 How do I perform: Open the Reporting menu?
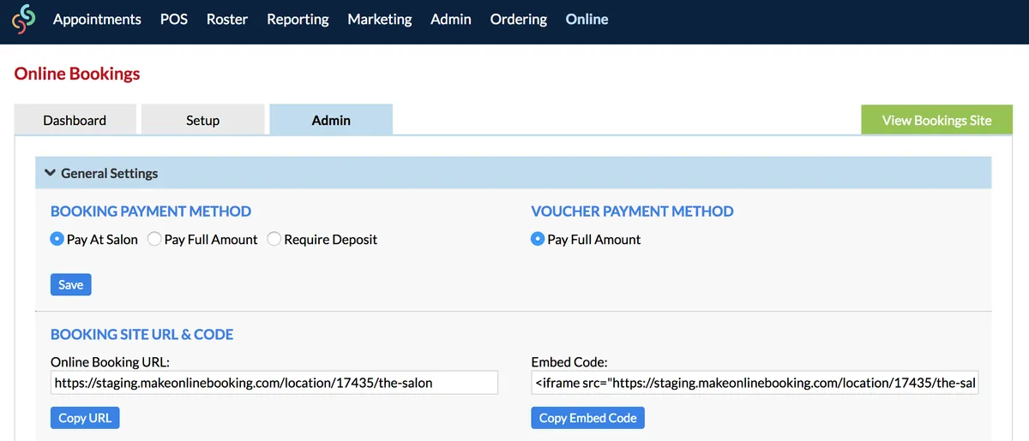(x=298, y=19)
